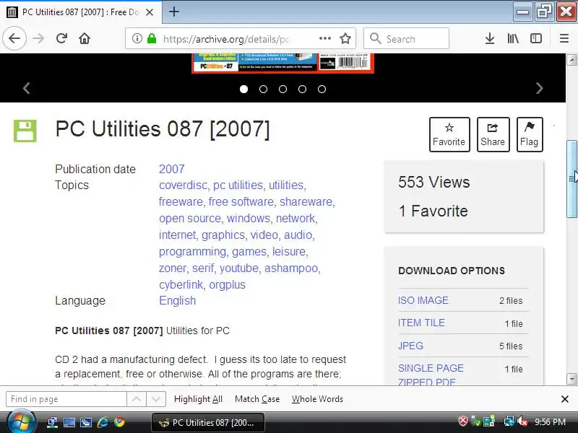Flag this item with Flag button
The width and height of the screenshot is (578, 433).
530,134
